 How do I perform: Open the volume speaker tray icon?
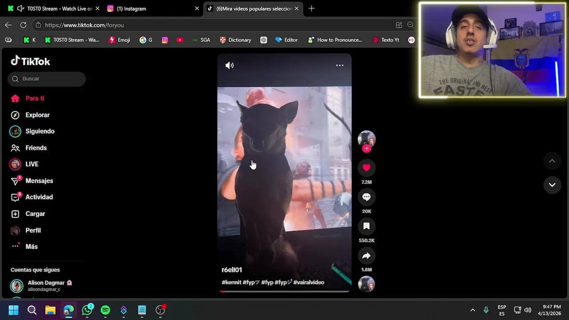pos(528,310)
